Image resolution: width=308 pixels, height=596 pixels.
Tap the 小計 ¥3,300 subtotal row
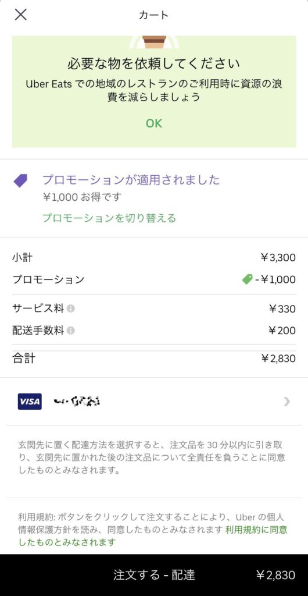pyautogui.click(x=154, y=258)
